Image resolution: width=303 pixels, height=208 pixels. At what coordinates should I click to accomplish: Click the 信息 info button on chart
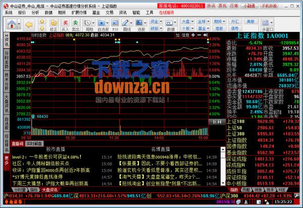[185, 35]
